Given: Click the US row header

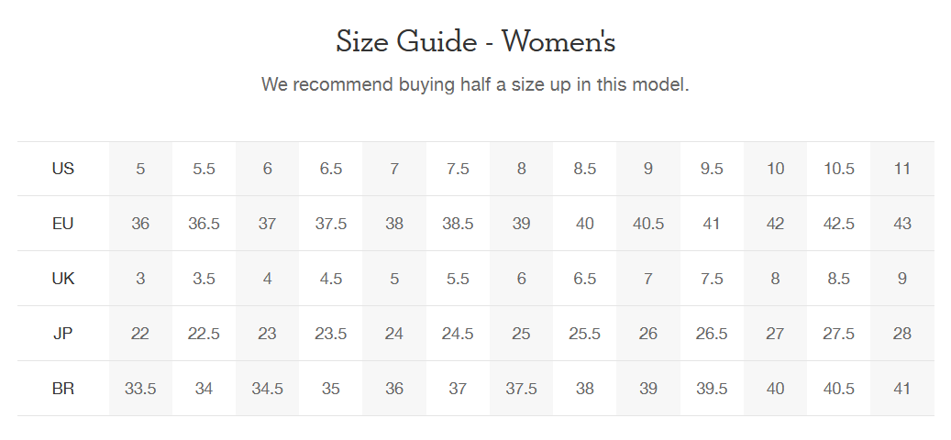Looking at the screenshot, I should click(63, 169).
